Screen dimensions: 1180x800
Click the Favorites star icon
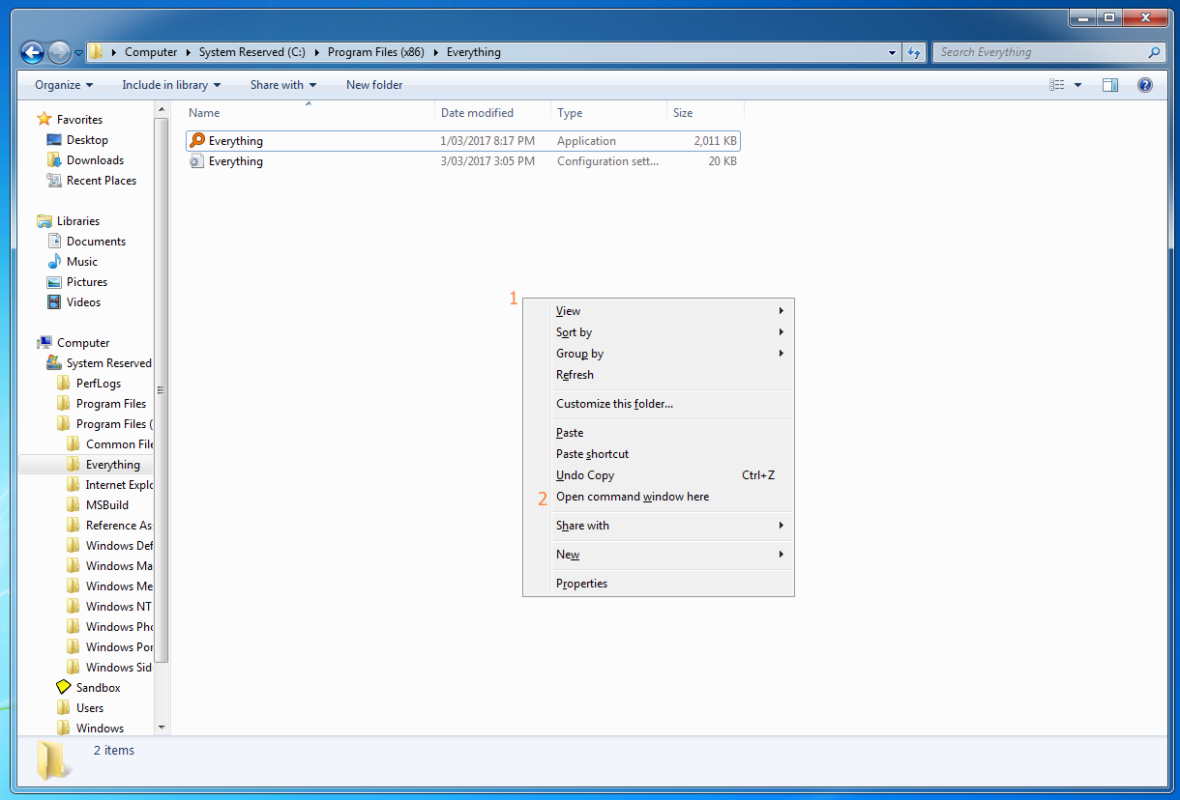point(44,120)
